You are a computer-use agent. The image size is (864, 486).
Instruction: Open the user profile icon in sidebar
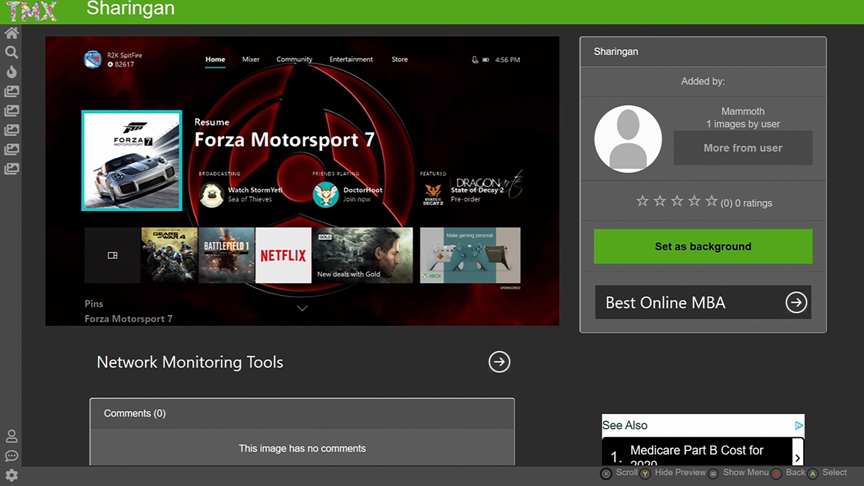point(12,436)
